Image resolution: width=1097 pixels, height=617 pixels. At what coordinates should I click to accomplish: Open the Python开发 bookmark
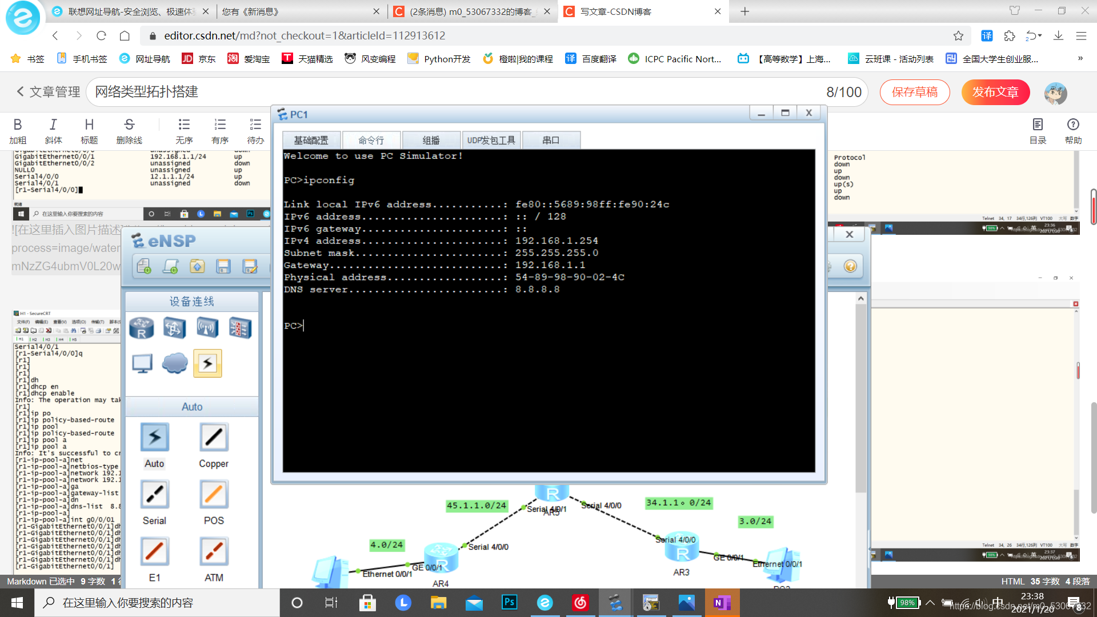(439, 59)
